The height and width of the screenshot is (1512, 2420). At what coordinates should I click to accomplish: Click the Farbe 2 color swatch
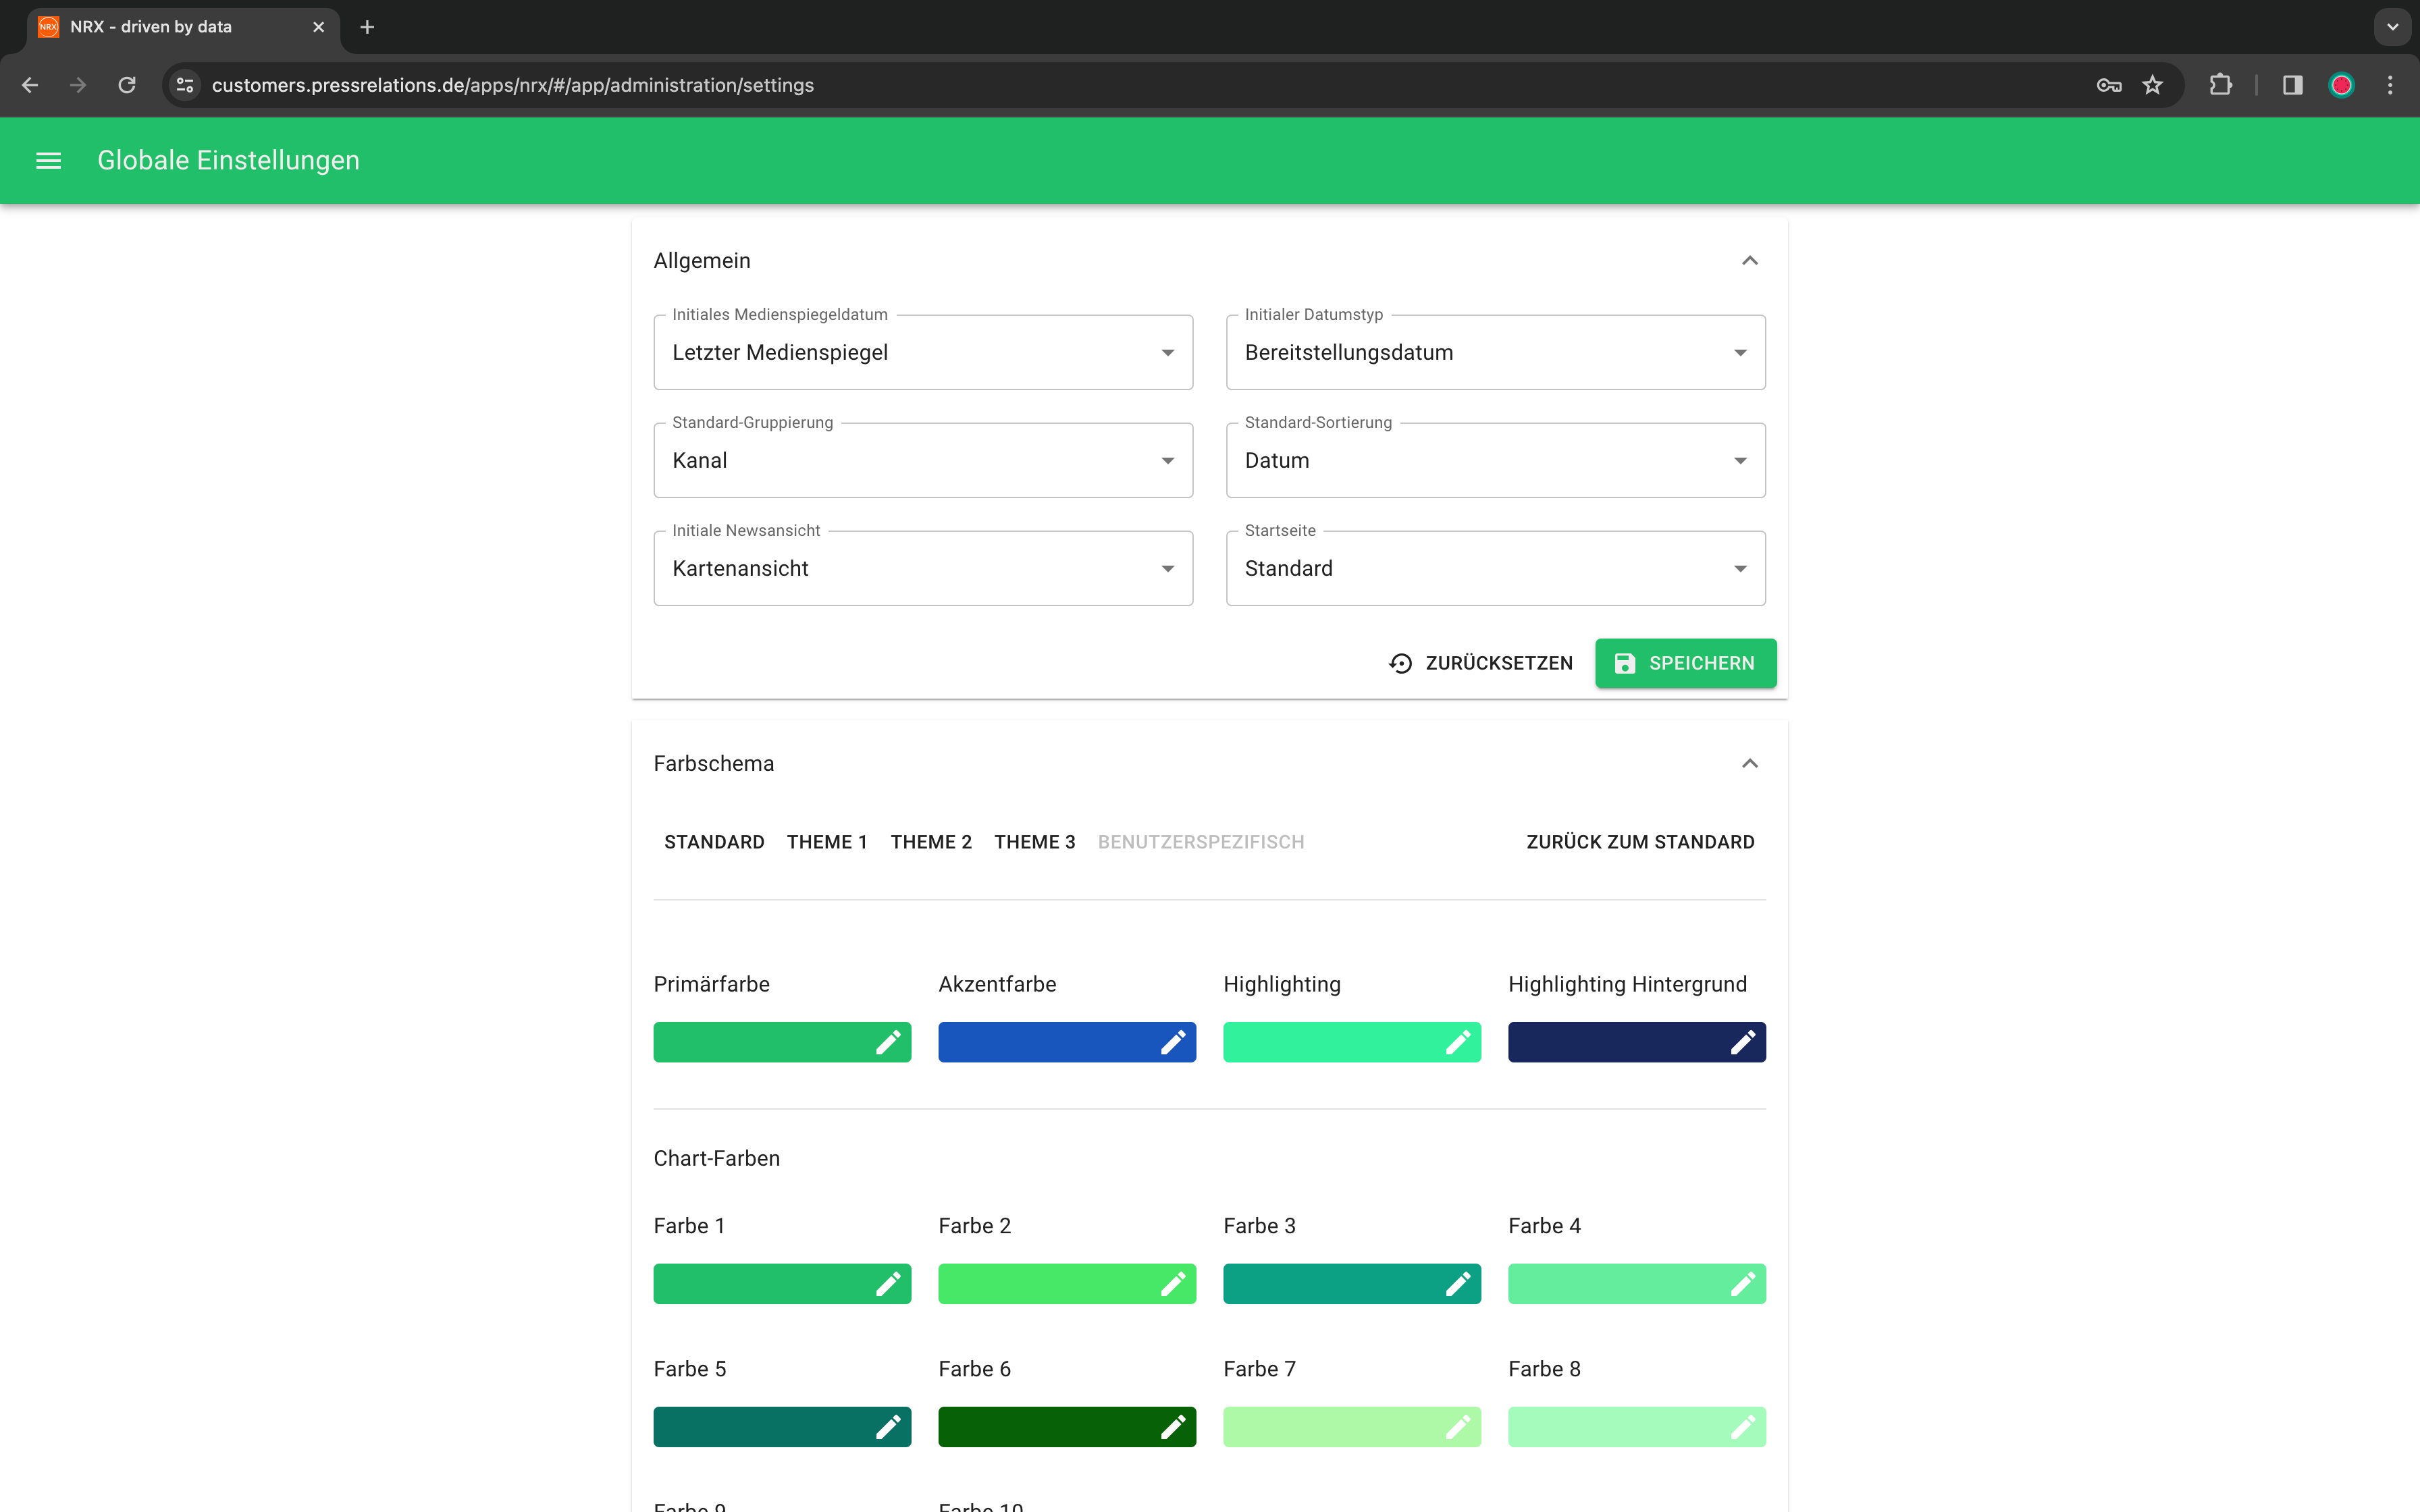click(x=1040, y=1283)
